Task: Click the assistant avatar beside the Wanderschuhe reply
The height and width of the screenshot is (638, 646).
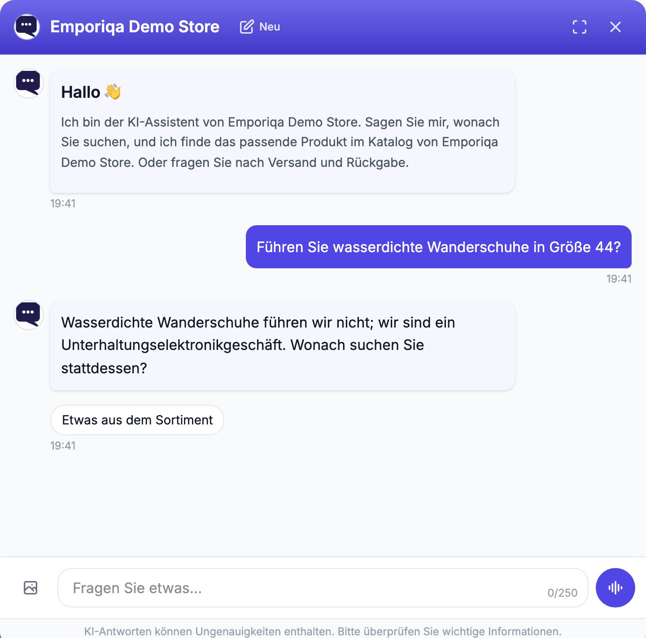Action: pyautogui.click(x=29, y=315)
